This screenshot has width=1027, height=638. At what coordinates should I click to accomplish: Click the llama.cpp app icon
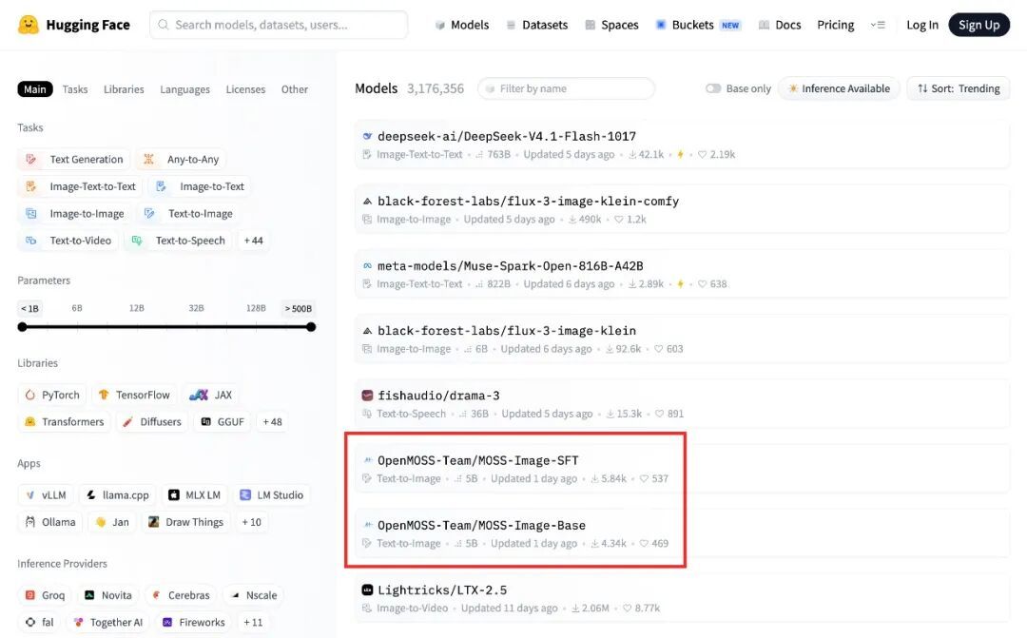pyautogui.click(x=91, y=495)
